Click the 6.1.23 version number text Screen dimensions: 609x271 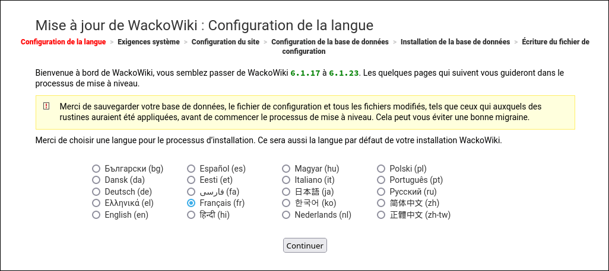(344, 73)
